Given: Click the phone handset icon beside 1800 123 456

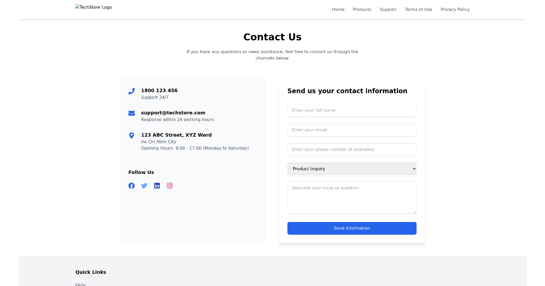Looking at the screenshot, I should click(131, 91).
